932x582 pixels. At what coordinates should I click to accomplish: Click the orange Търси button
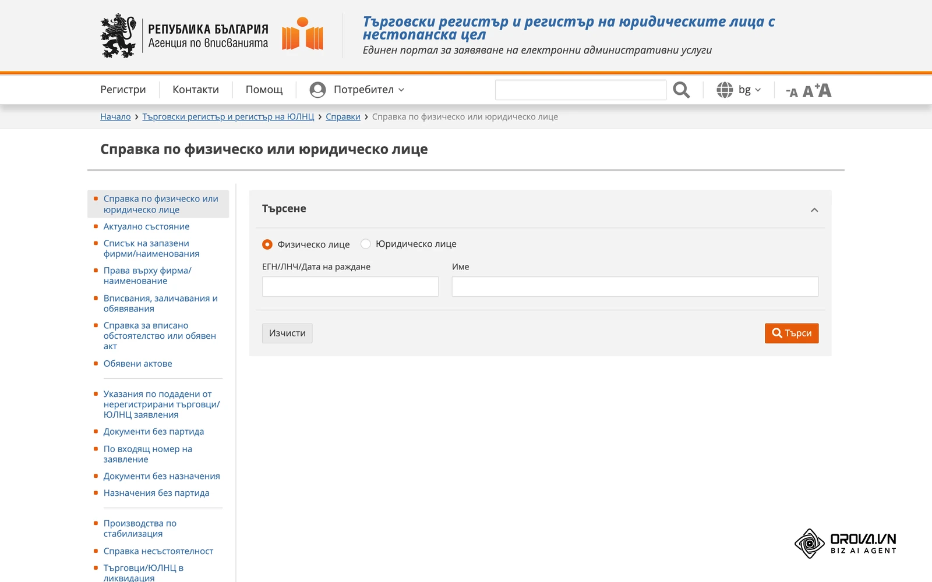pos(792,333)
